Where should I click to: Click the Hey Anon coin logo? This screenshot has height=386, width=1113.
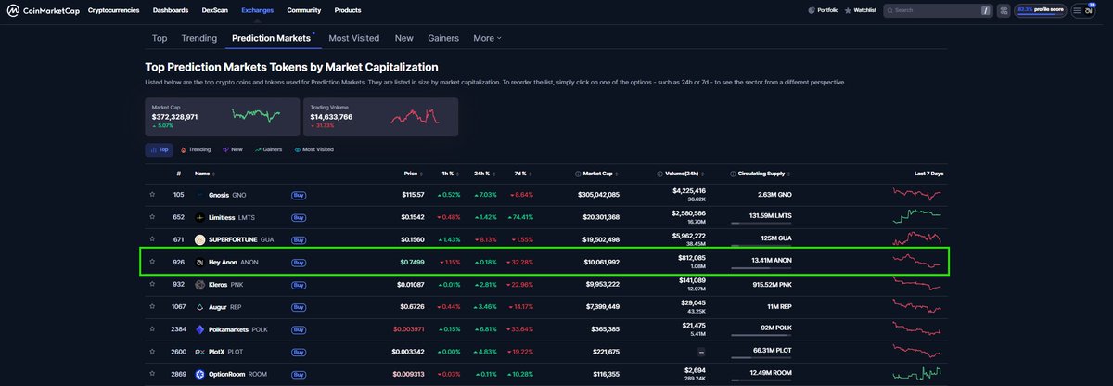tap(199, 262)
